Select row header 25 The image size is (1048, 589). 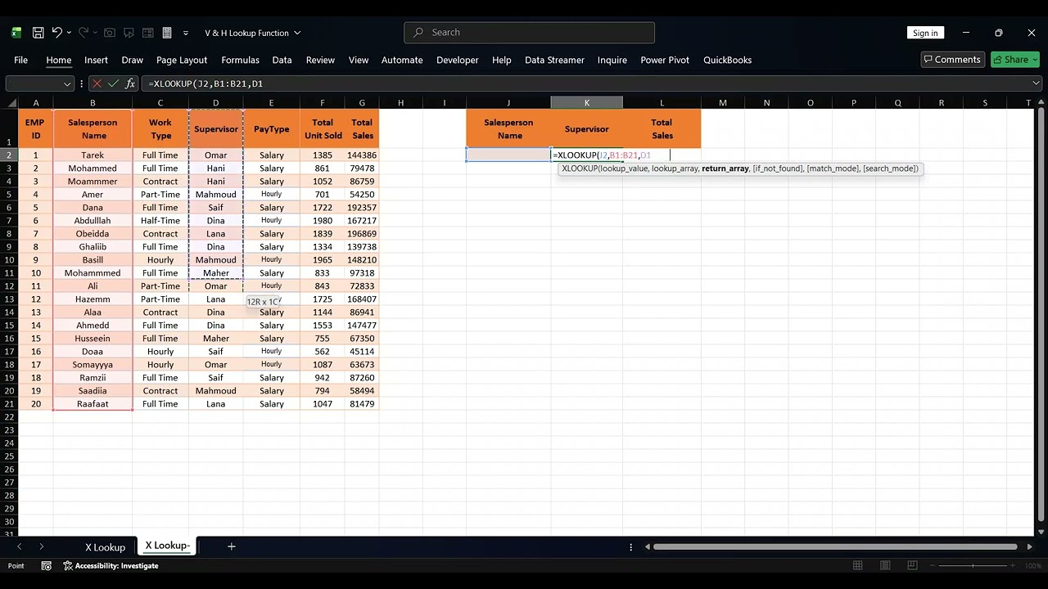click(x=9, y=456)
